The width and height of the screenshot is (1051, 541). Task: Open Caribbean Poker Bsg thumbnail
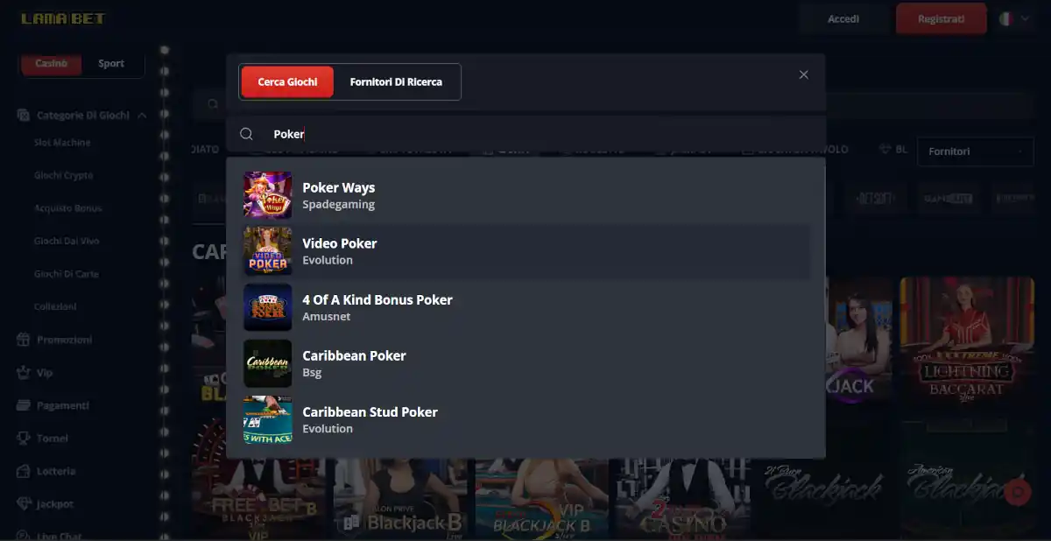tap(267, 363)
